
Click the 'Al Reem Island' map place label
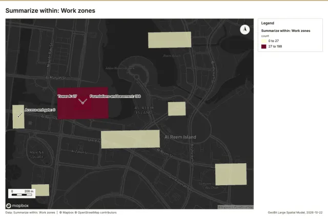pyautogui.click(x=180, y=137)
